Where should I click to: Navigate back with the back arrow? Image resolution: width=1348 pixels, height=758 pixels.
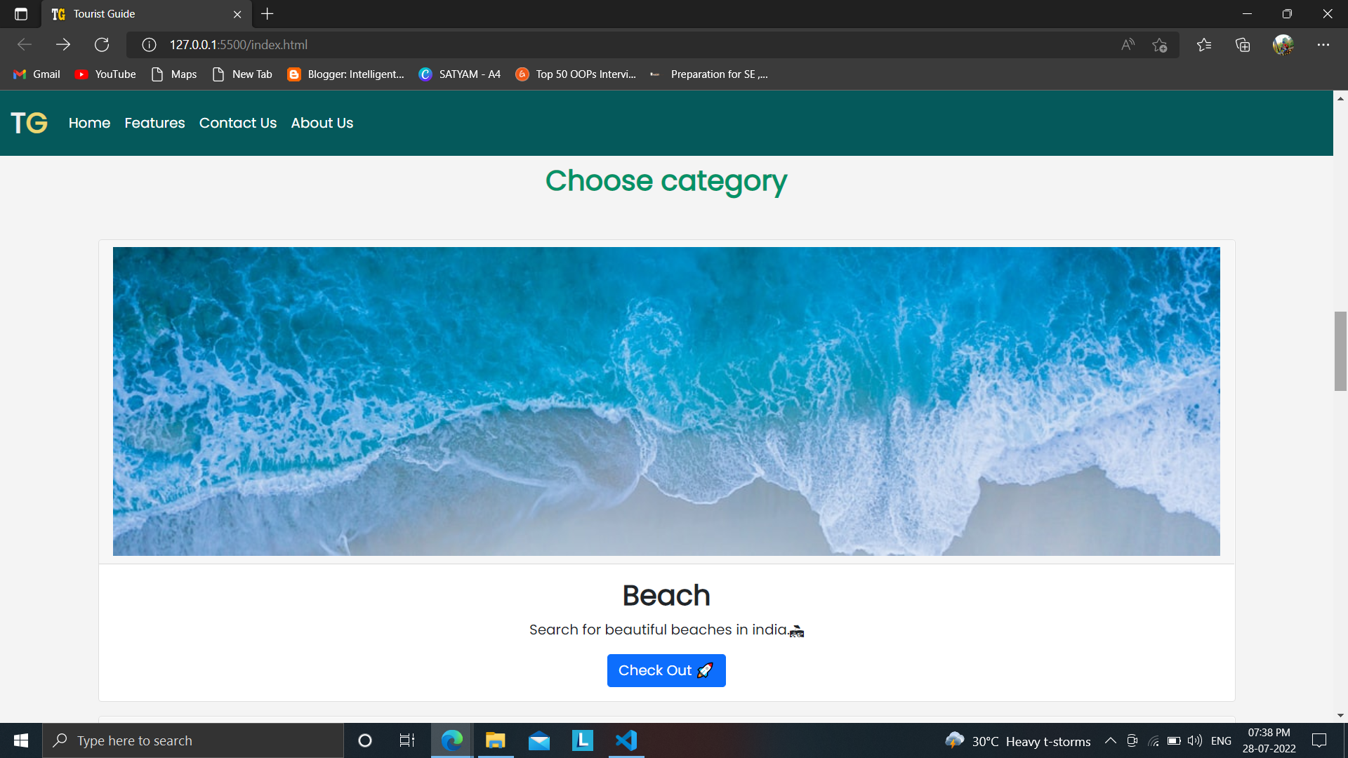[24, 44]
